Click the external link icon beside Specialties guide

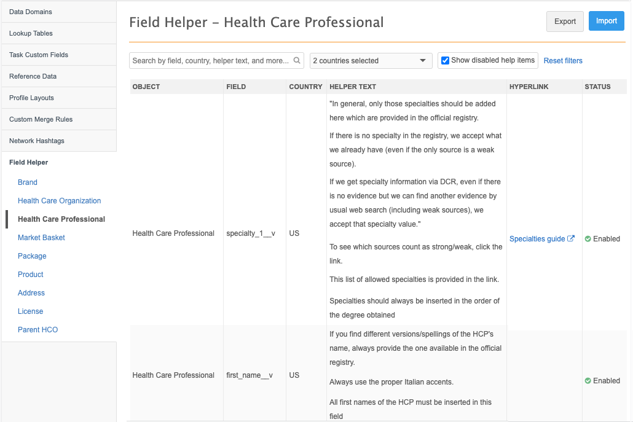[571, 239]
